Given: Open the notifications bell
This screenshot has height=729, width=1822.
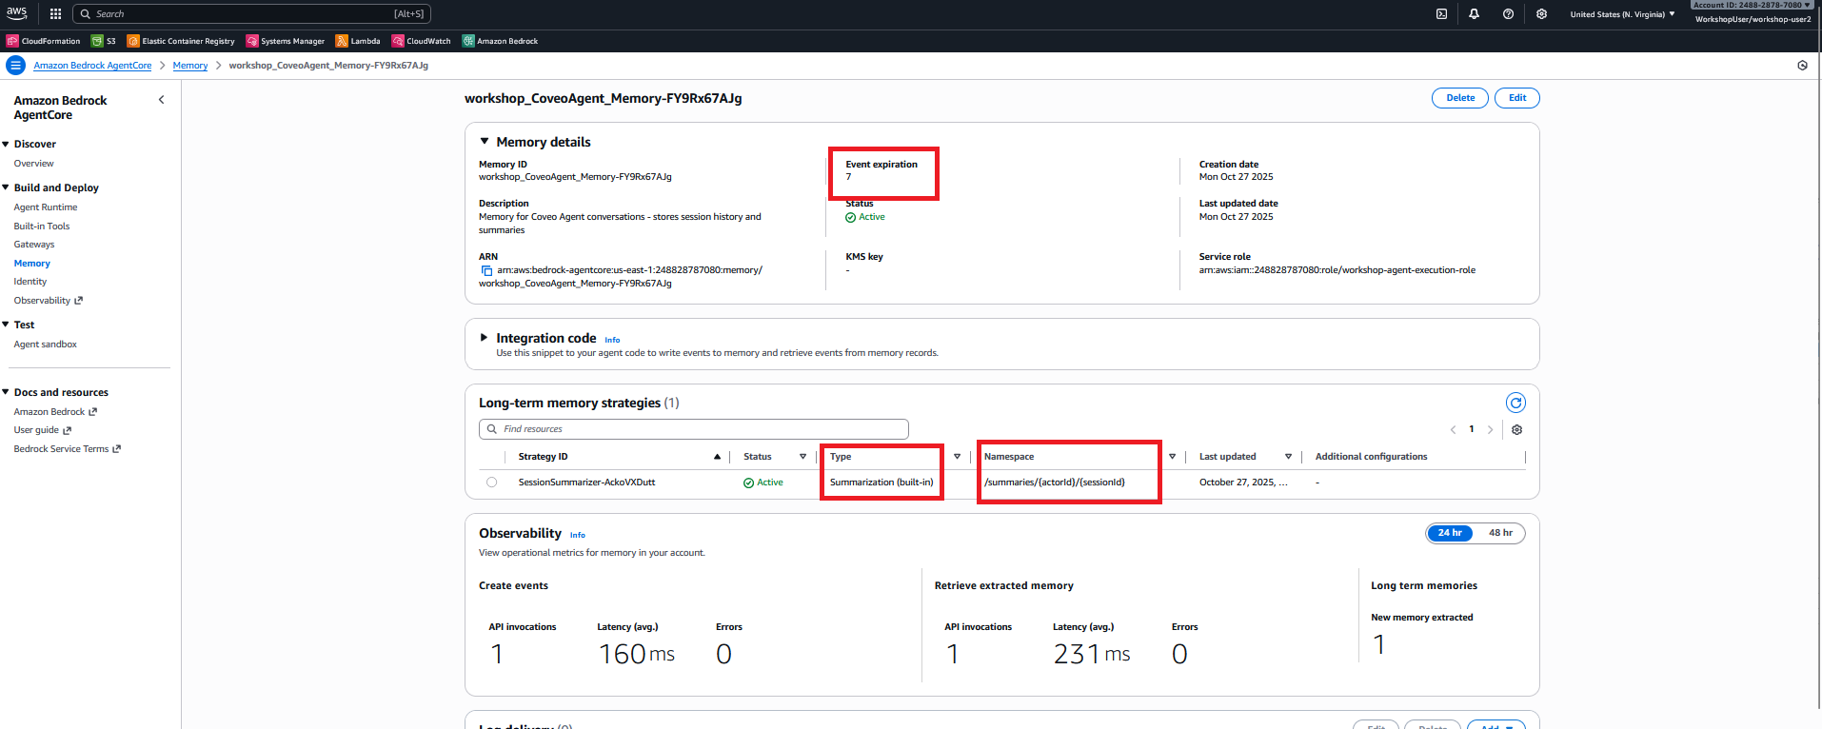Looking at the screenshot, I should point(1474,14).
